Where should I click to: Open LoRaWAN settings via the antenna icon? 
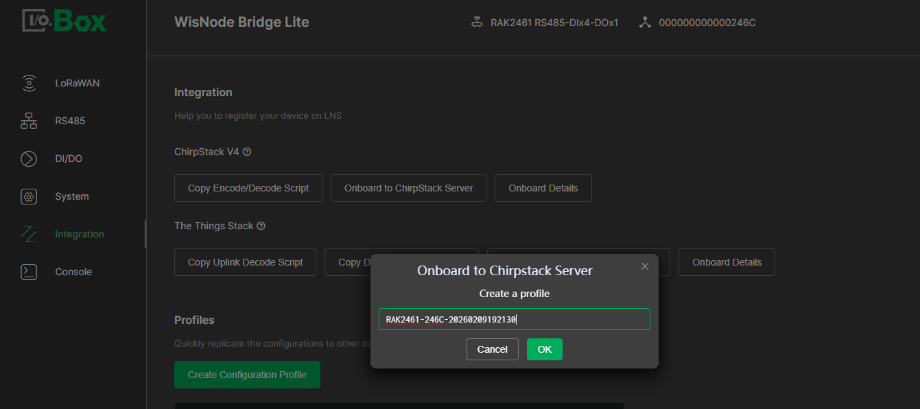[x=29, y=83]
